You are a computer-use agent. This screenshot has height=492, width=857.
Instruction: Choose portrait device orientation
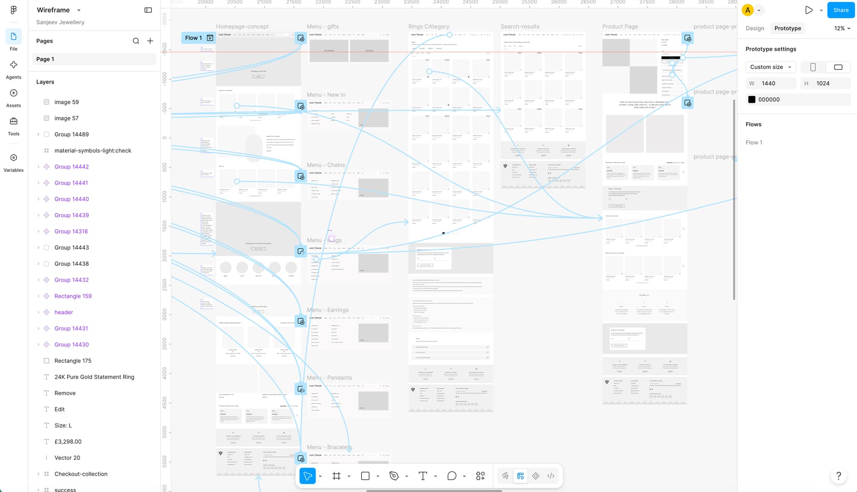pos(813,67)
